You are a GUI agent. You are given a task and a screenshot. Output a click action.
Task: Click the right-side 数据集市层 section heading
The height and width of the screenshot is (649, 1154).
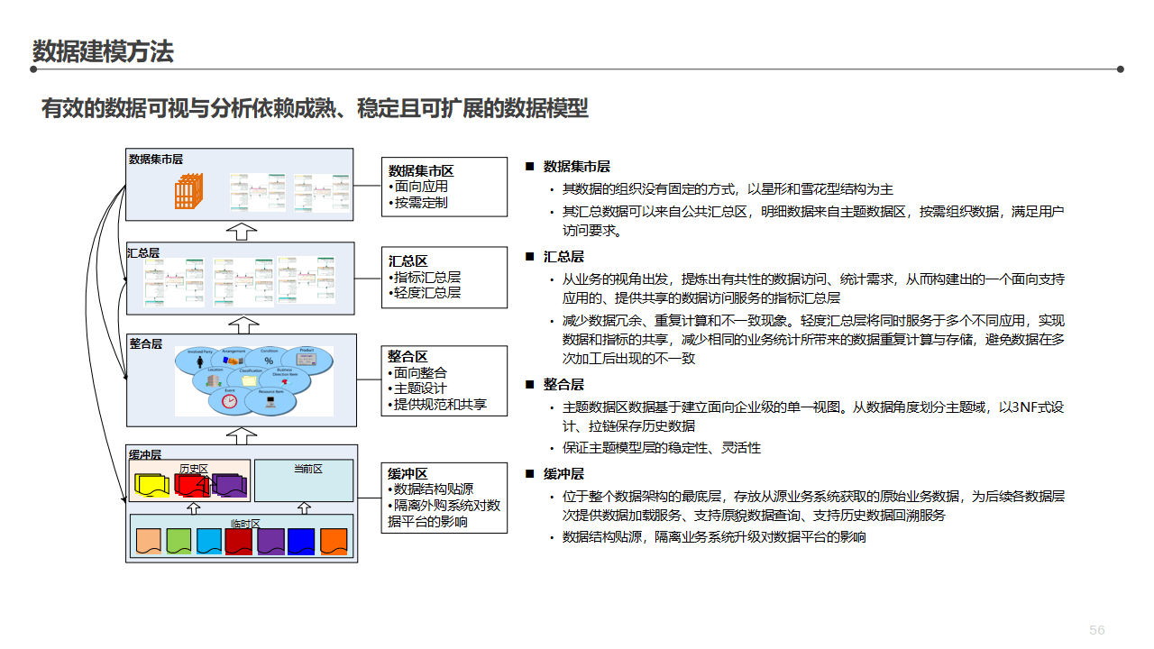tap(577, 167)
